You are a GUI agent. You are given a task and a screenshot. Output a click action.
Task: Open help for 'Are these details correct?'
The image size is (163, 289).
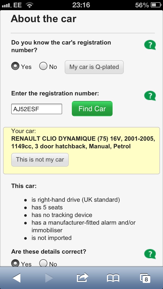pos(150,254)
